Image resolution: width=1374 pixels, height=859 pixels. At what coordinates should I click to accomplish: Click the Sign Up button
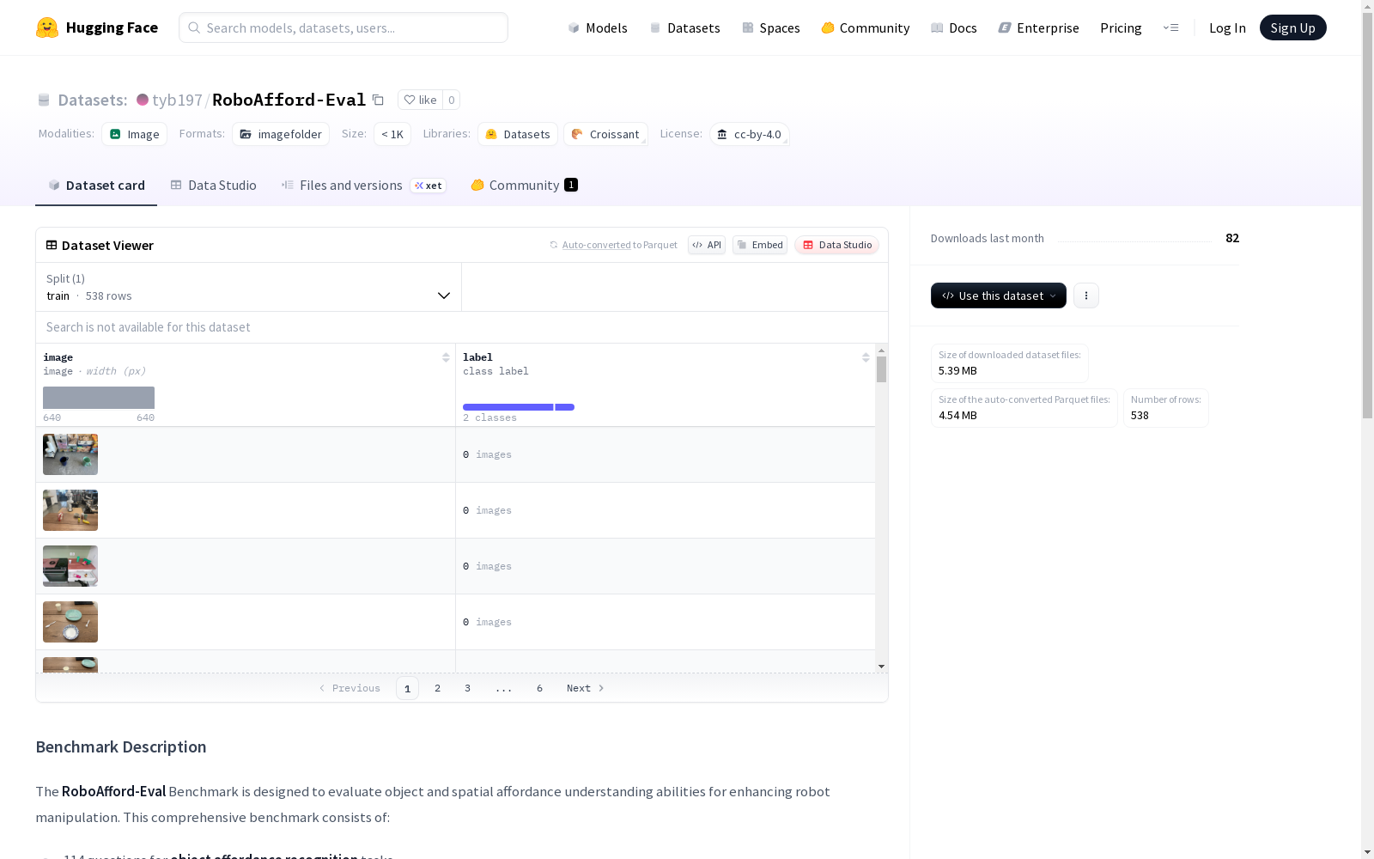[1292, 27]
